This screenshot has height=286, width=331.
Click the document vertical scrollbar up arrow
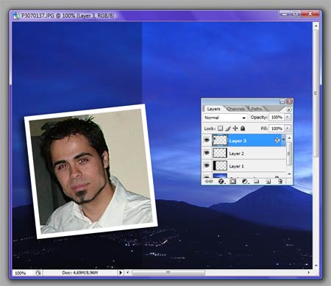pyautogui.click(x=316, y=26)
